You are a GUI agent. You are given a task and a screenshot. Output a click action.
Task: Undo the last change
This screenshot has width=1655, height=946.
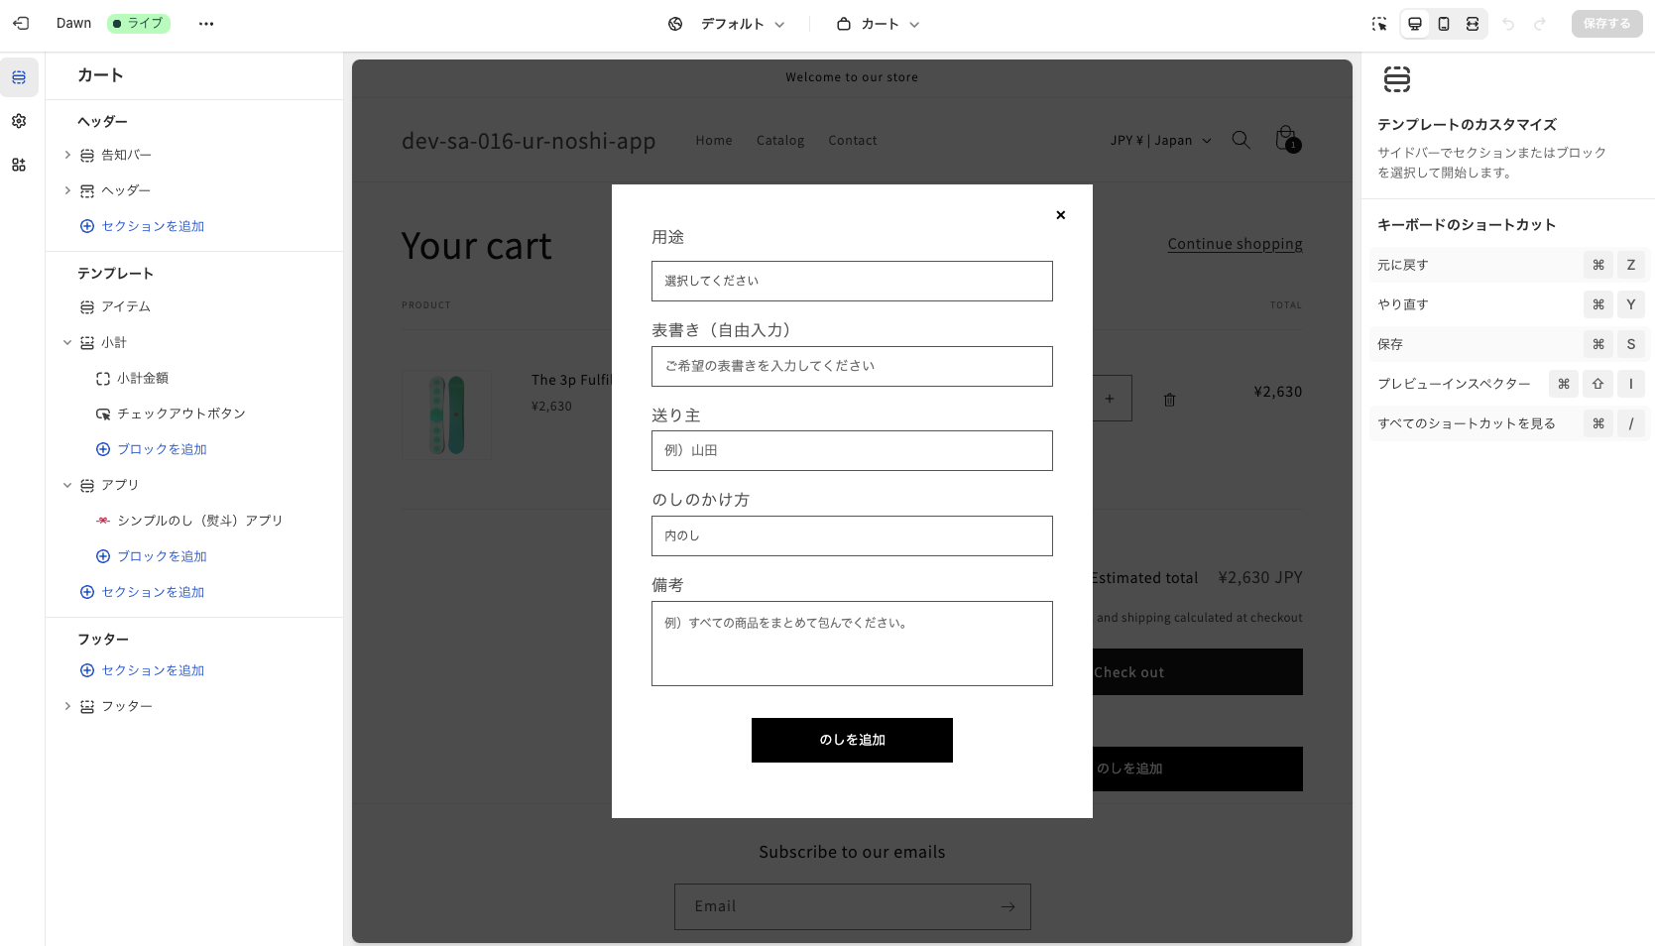pyautogui.click(x=1508, y=23)
